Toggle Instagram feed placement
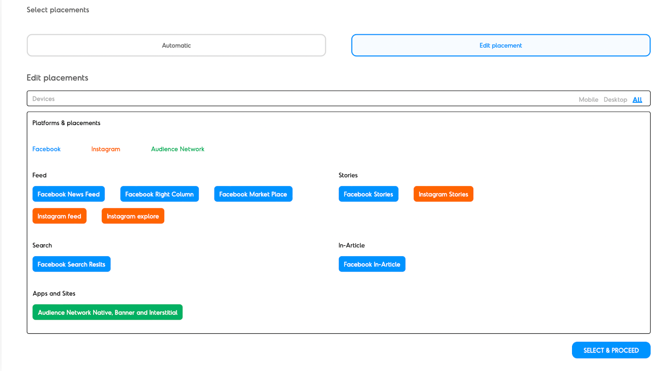The image size is (669, 371). [x=59, y=216]
